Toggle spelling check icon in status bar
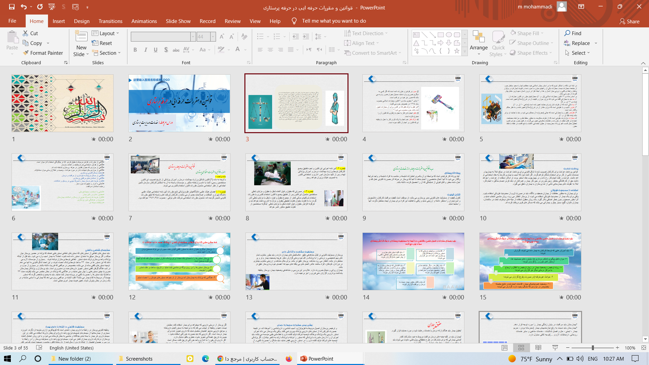 pyautogui.click(x=39, y=348)
